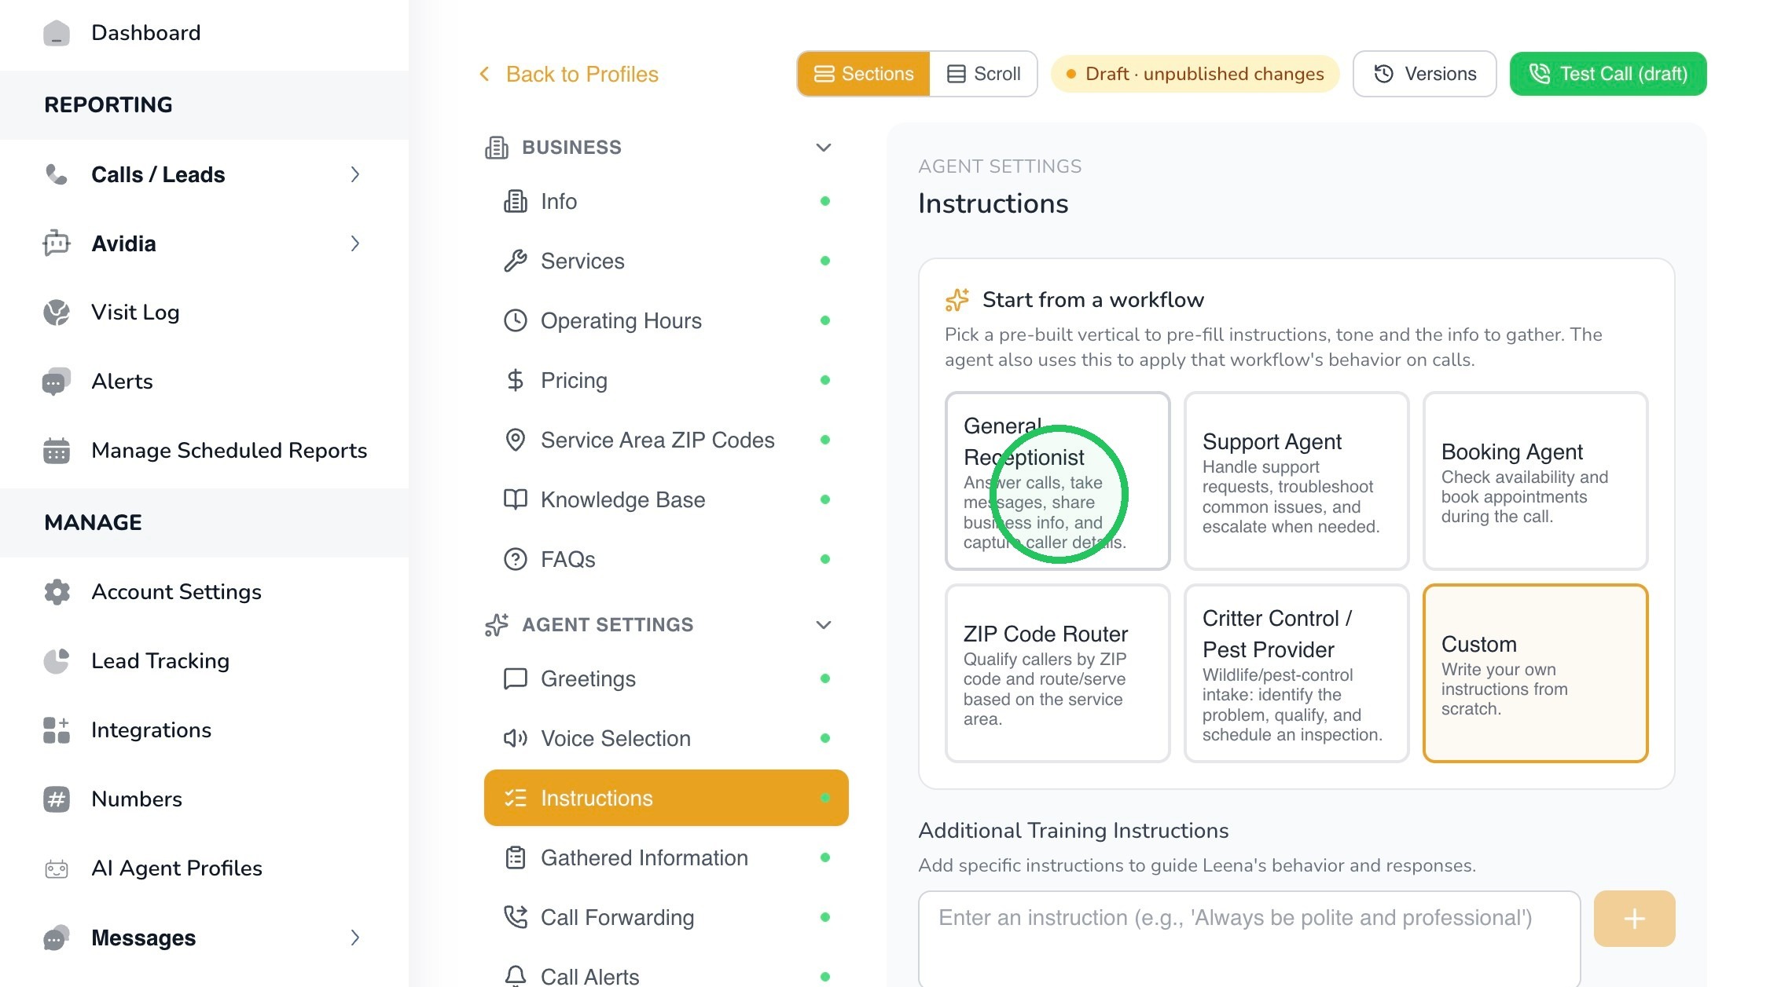Click the Knowledge Base book icon
1770x987 pixels.
515,500
